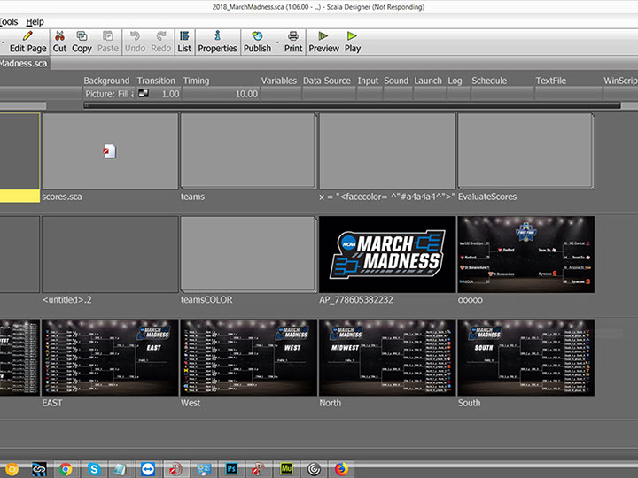Click the Data Source column header

click(x=326, y=81)
